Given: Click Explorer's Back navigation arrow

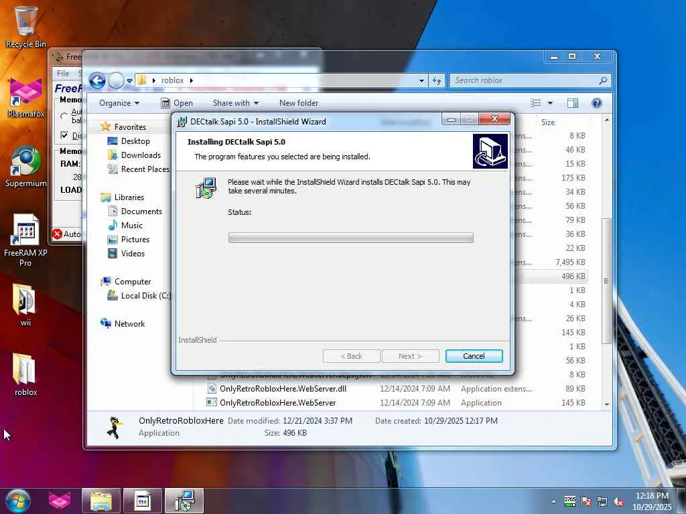Looking at the screenshot, I should (x=98, y=80).
